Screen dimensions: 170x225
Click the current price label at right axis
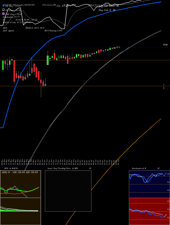166,45
